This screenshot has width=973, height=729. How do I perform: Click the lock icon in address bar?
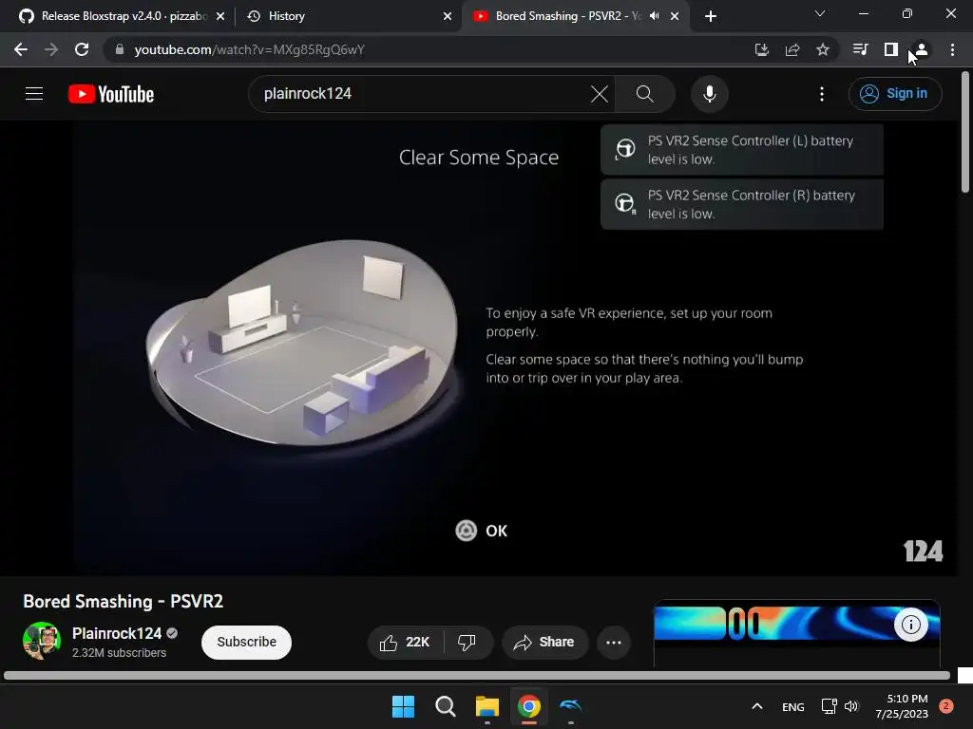(x=119, y=49)
